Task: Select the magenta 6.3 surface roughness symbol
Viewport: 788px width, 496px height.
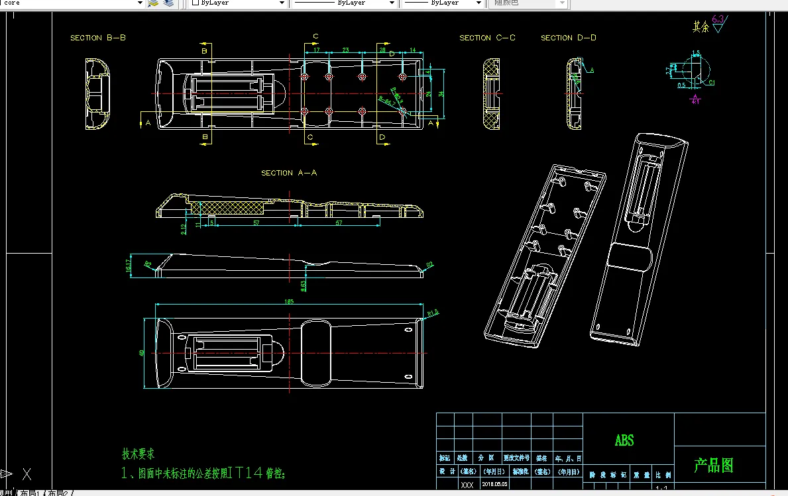Action: point(720,23)
